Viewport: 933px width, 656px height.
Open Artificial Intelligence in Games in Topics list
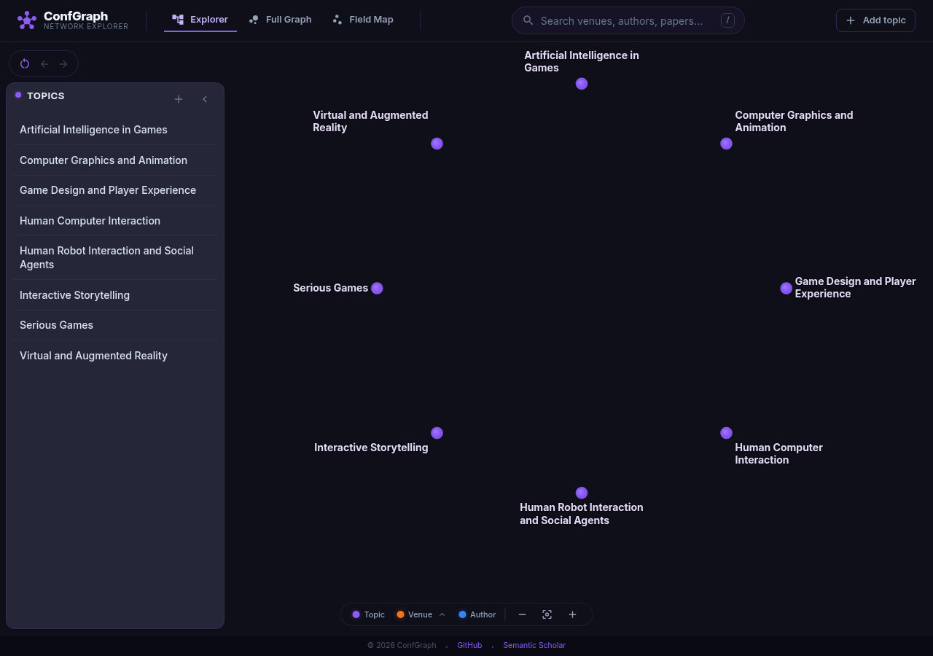(x=115, y=130)
